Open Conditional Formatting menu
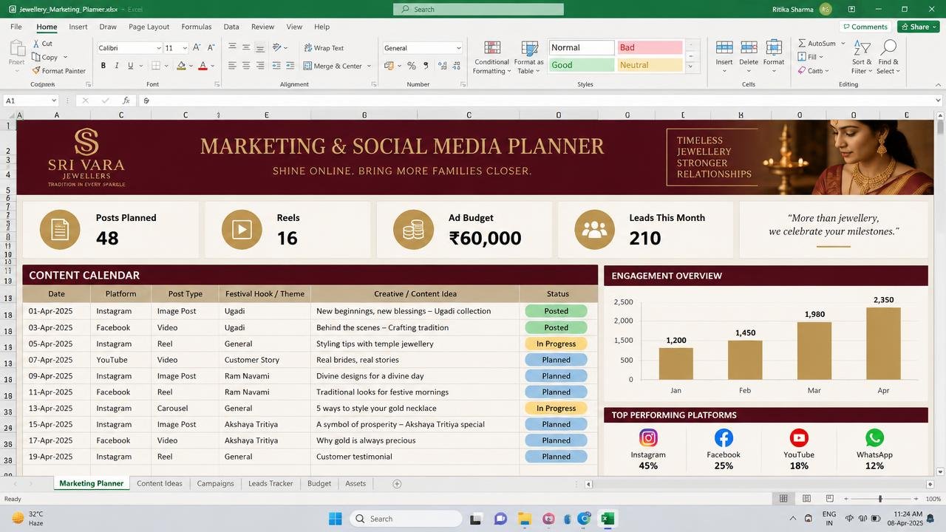Viewport: 946px width, 532px height. [x=492, y=58]
